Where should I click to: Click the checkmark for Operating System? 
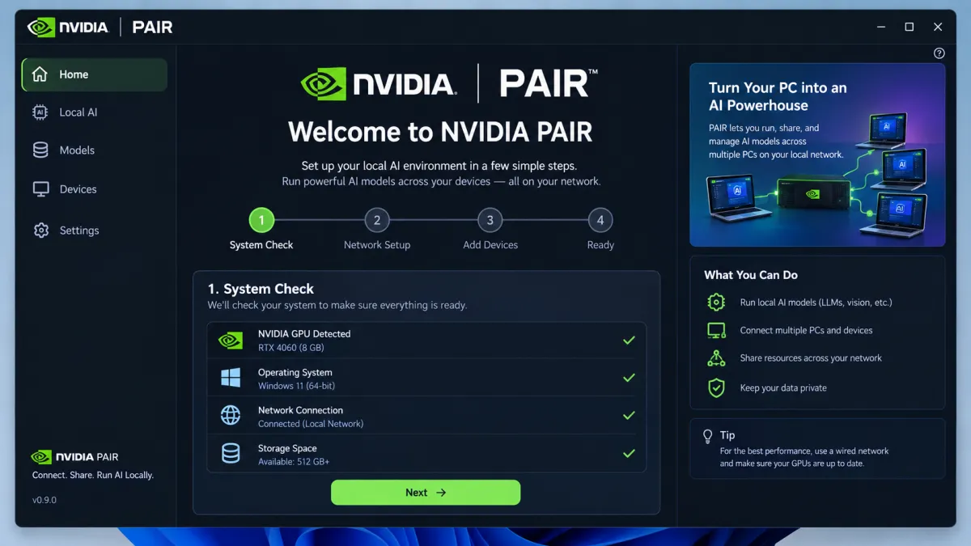(629, 378)
